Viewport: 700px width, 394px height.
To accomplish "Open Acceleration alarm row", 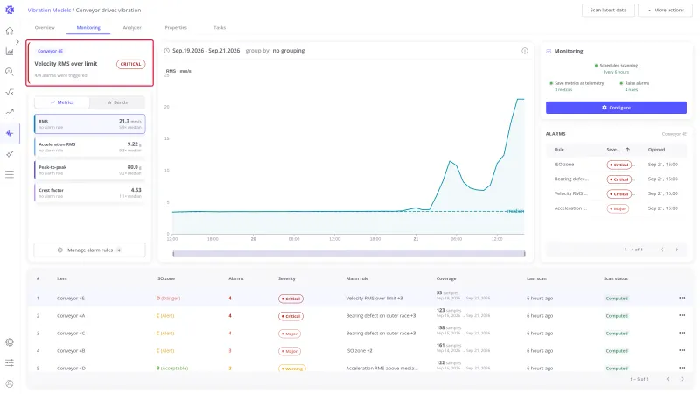I will click(616, 208).
